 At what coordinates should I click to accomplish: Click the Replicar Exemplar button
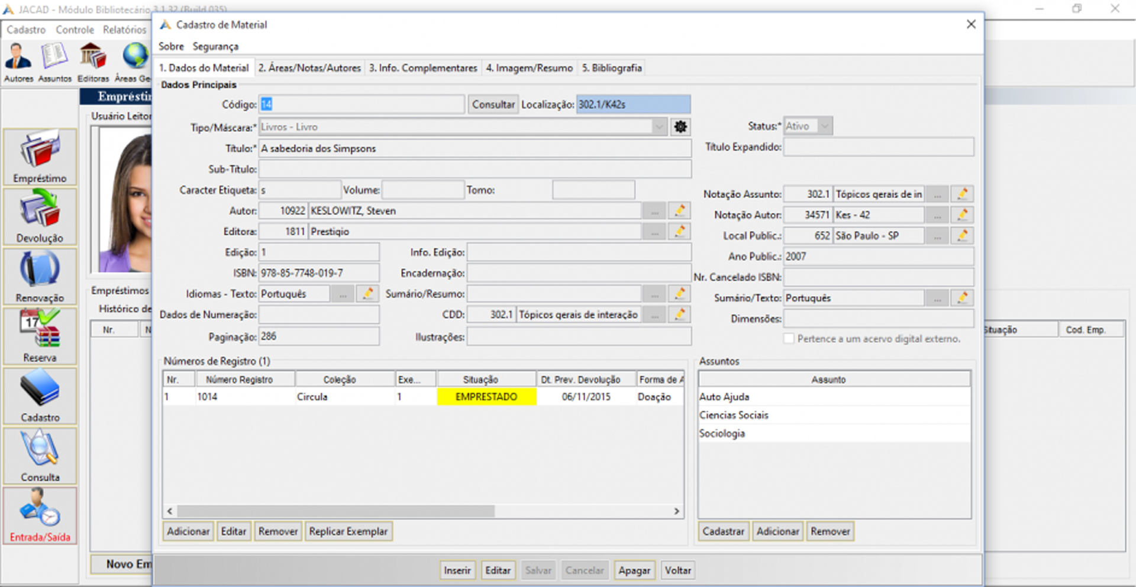[x=348, y=531]
